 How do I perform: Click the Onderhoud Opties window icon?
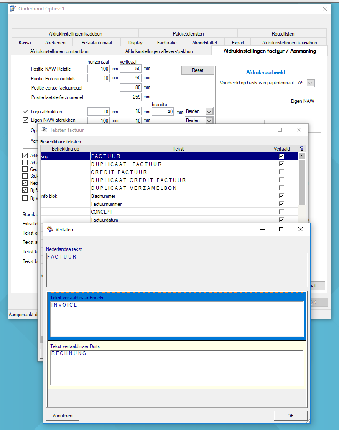click(13, 8)
